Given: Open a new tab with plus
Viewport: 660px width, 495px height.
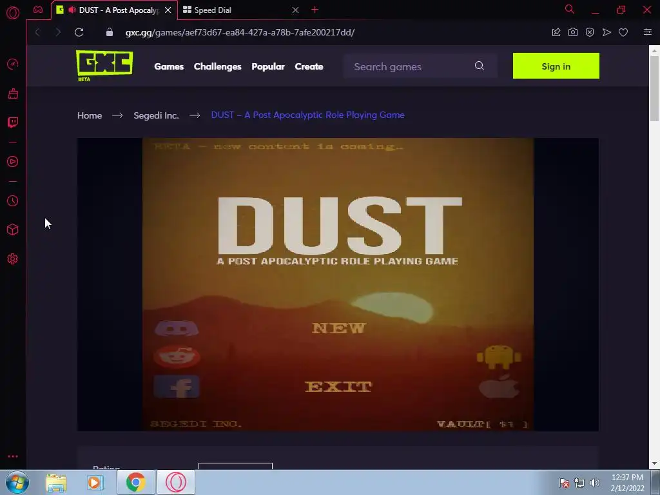Looking at the screenshot, I should 315,10.
